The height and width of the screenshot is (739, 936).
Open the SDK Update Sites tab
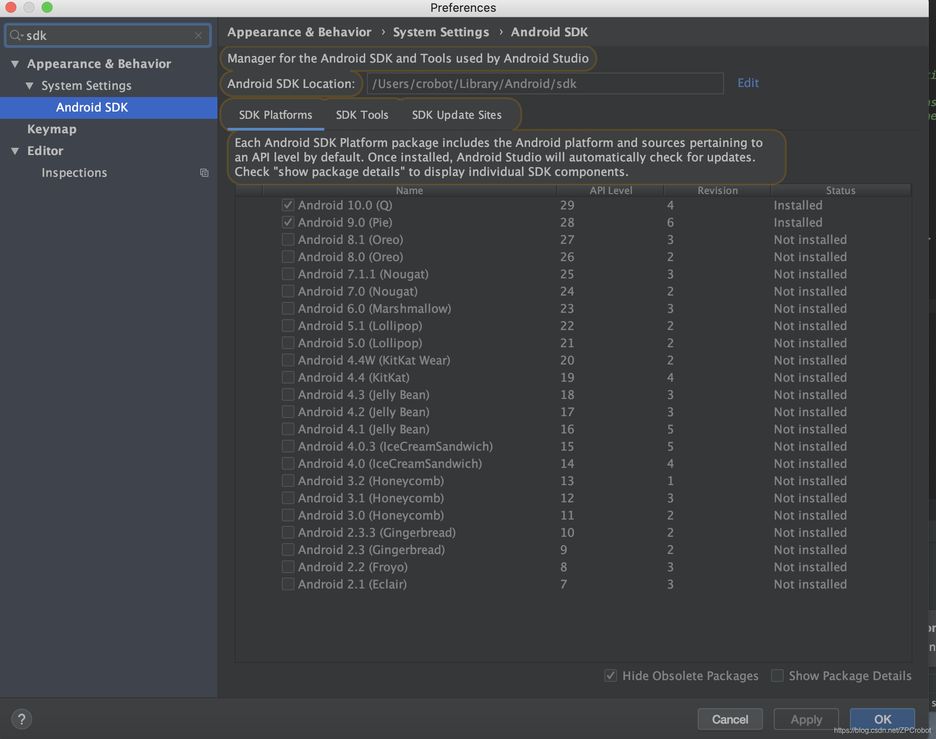pos(457,115)
